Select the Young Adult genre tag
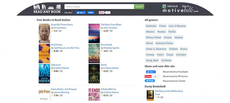Screen dimensions: 230x103 pyautogui.click(x=152, y=60)
